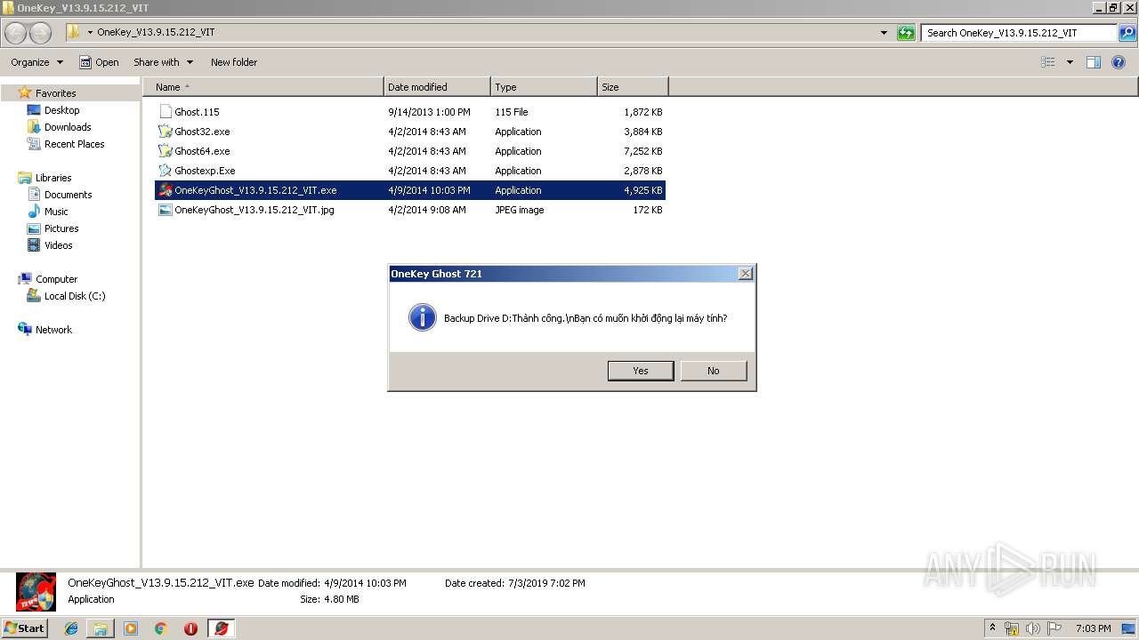Open Windows Explorer taskbar icon
The width and height of the screenshot is (1139, 640).
tap(101, 628)
